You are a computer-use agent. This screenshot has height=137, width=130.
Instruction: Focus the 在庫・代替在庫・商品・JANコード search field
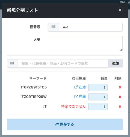(63, 63)
